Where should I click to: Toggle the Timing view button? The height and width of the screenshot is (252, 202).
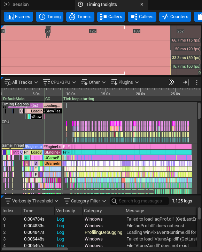coord(50,17)
